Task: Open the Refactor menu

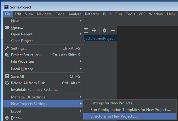Action: coord(92,14)
